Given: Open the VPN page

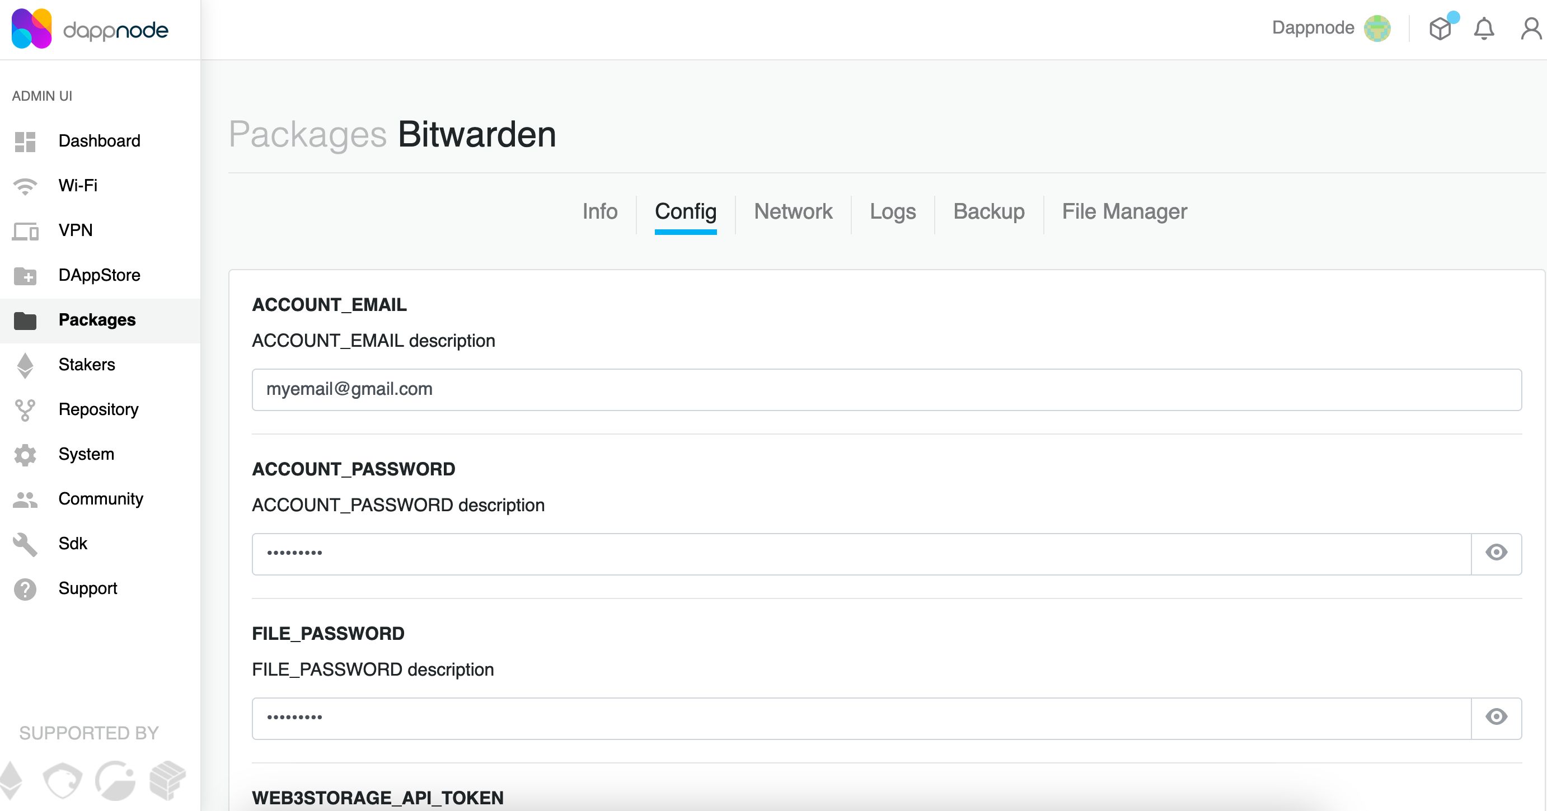Looking at the screenshot, I should click(100, 230).
